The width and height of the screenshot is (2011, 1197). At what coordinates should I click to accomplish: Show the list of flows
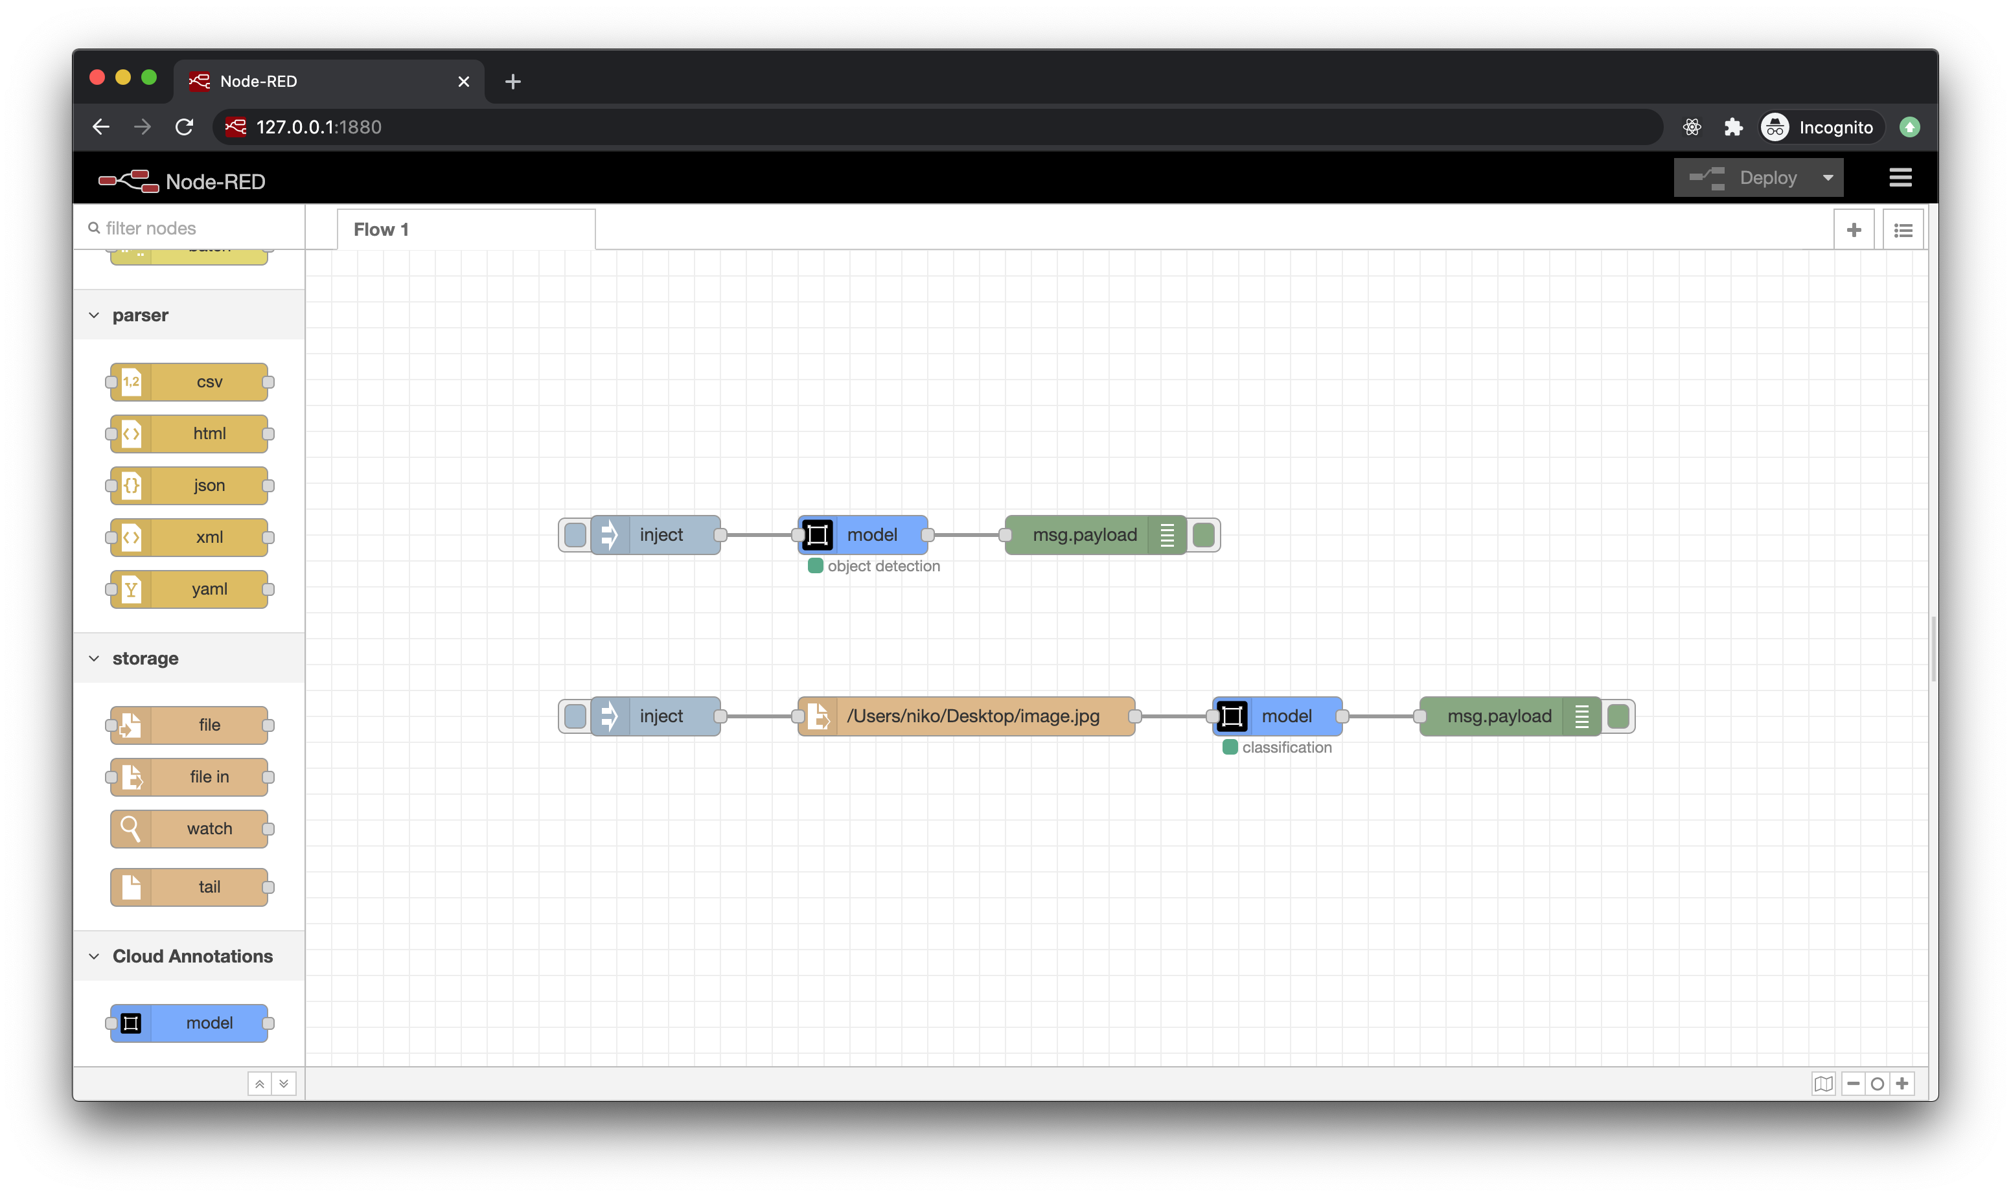pyautogui.click(x=1903, y=230)
